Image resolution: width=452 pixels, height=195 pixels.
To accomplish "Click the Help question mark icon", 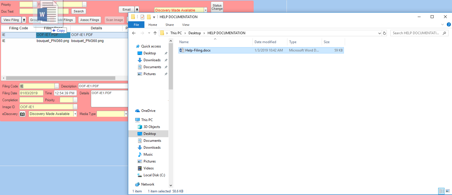I will (x=449, y=25).
